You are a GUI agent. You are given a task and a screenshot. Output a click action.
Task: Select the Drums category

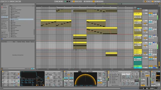point(4,14)
